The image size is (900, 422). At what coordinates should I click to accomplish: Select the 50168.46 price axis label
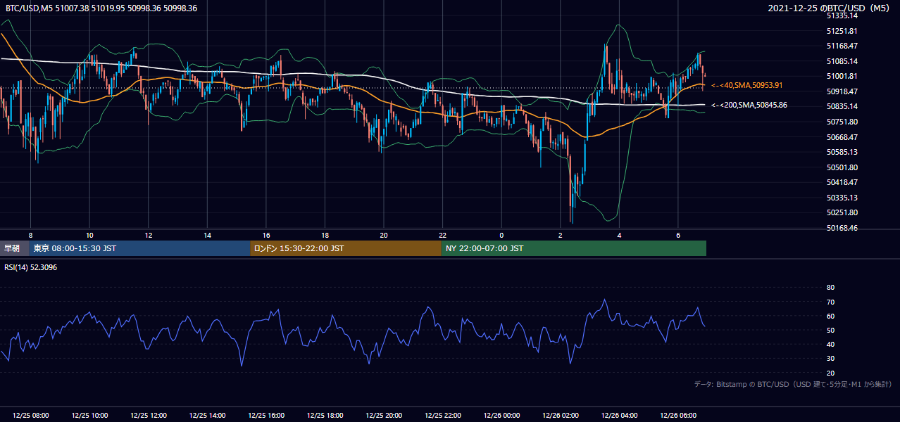click(842, 228)
